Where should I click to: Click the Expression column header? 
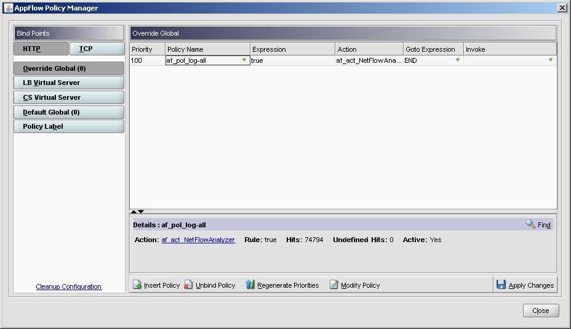tap(292, 49)
